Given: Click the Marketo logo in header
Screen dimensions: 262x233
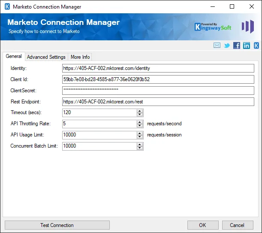Looking at the screenshot, I should pyautogui.click(x=247, y=27).
